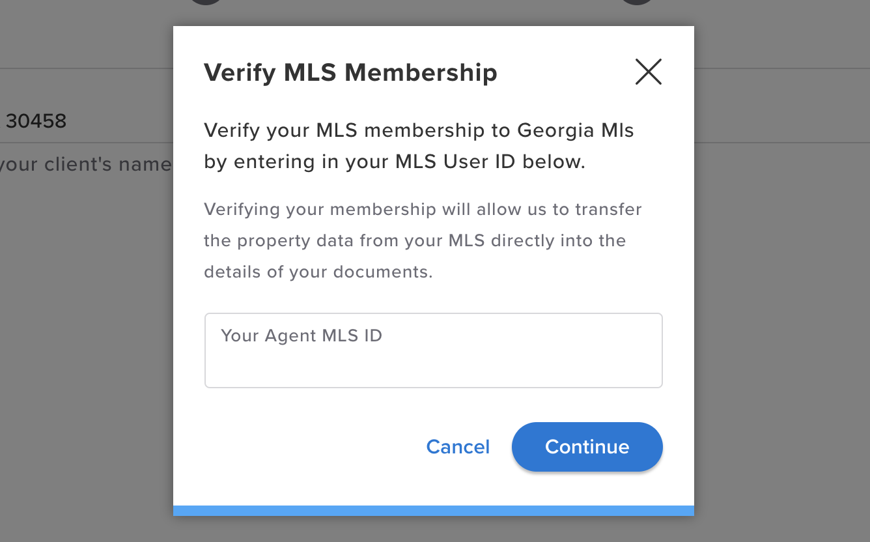Select the ZIP code field showing 30458
870x542 pixels.
36,122
